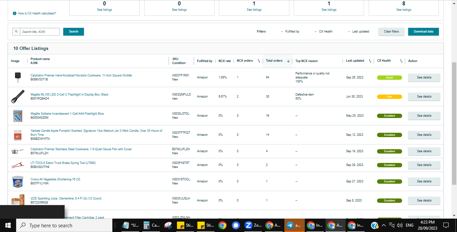This screenshot has height=232, width=457.
Task: Open Telegram from the taskbar
Action: click(295, 225)
